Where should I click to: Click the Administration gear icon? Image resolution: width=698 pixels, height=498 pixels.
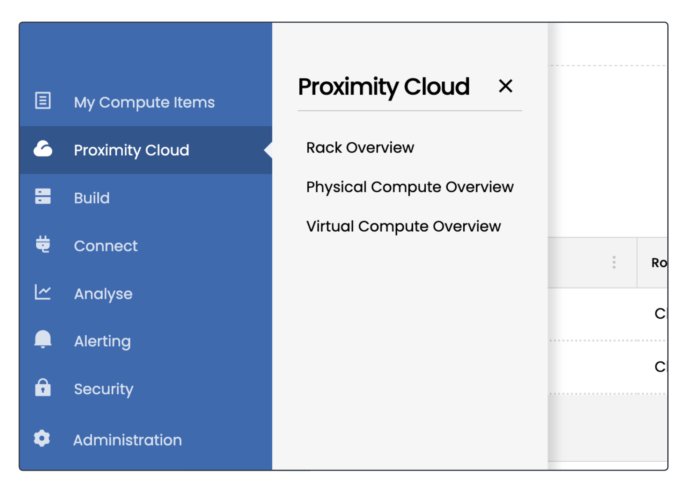click(x=42, y=439)
